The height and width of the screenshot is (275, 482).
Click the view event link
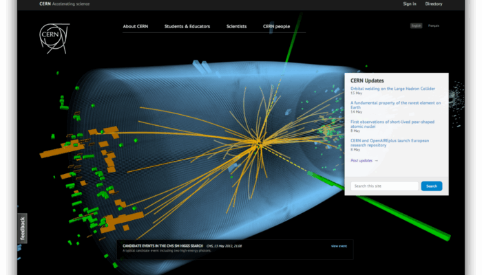pos(339,246)
